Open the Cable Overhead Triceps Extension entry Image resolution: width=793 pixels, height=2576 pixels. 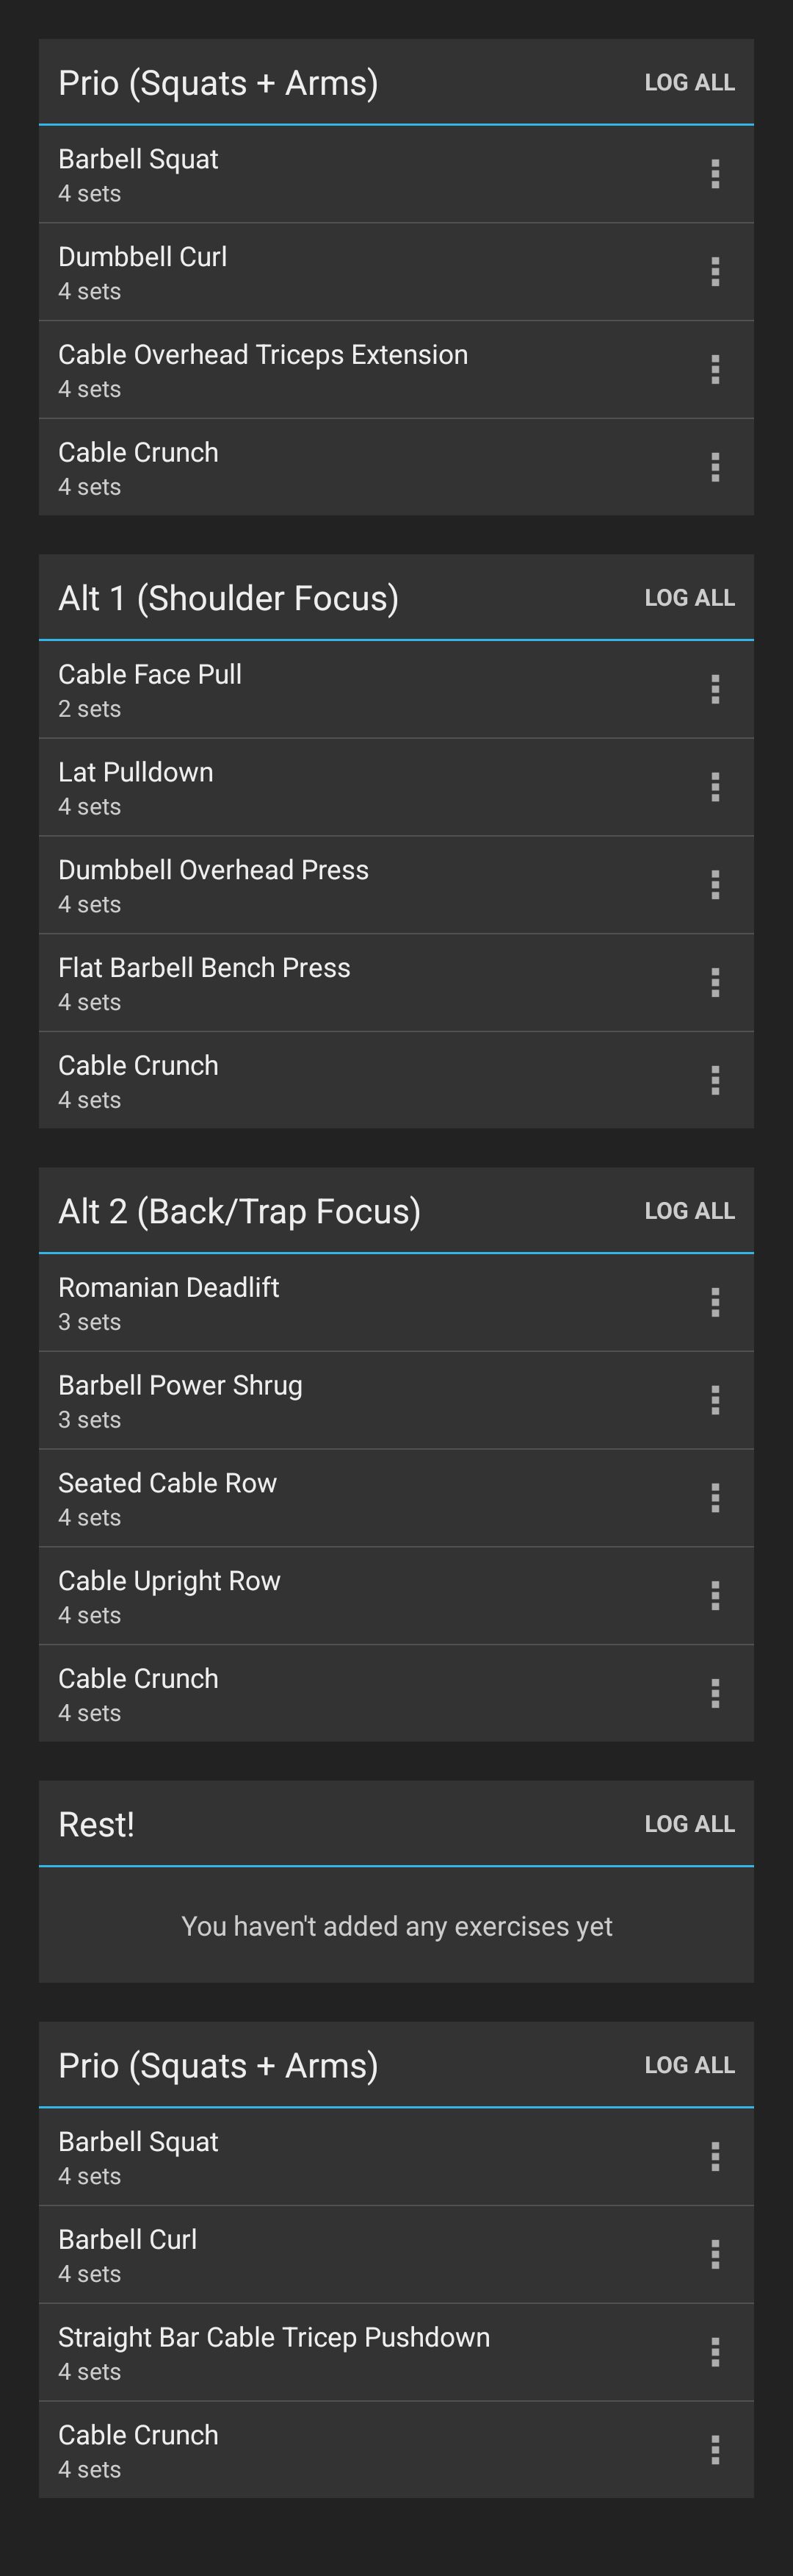click(x=264, y=369)
